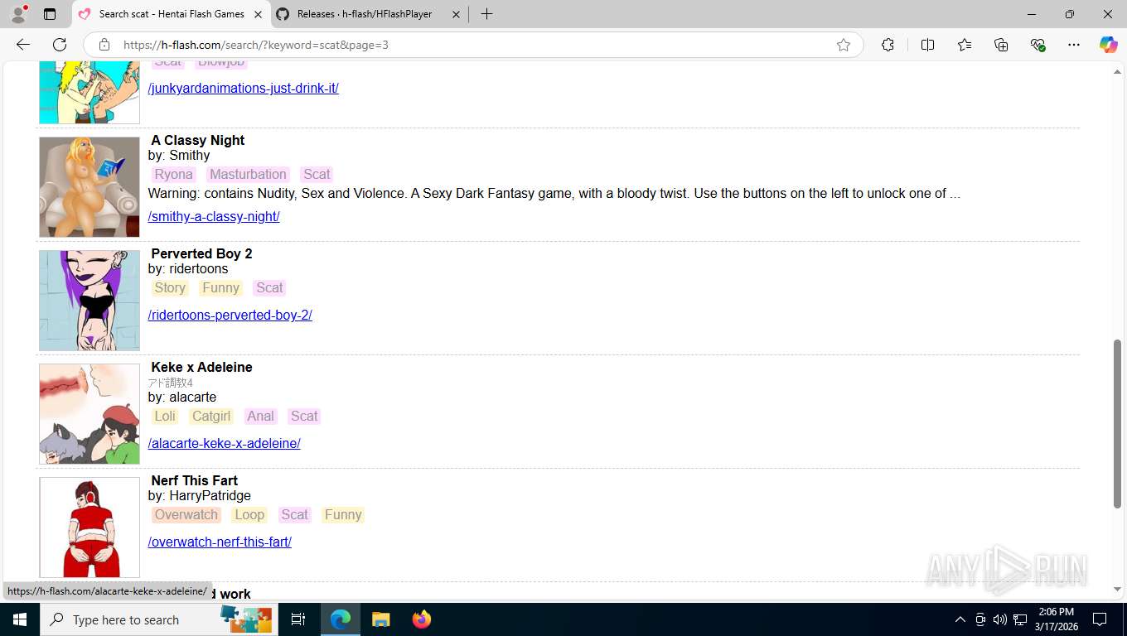Select the Story tag
Image resolution: width=1127 pixels, height=636 pixels.
[170, 287]
